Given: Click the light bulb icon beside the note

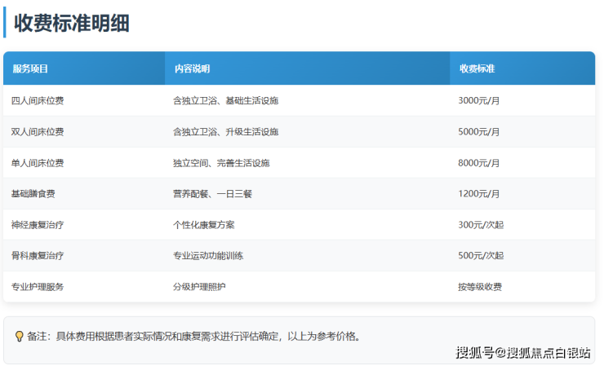Looking at the screenshot, I should coord(20,336).
